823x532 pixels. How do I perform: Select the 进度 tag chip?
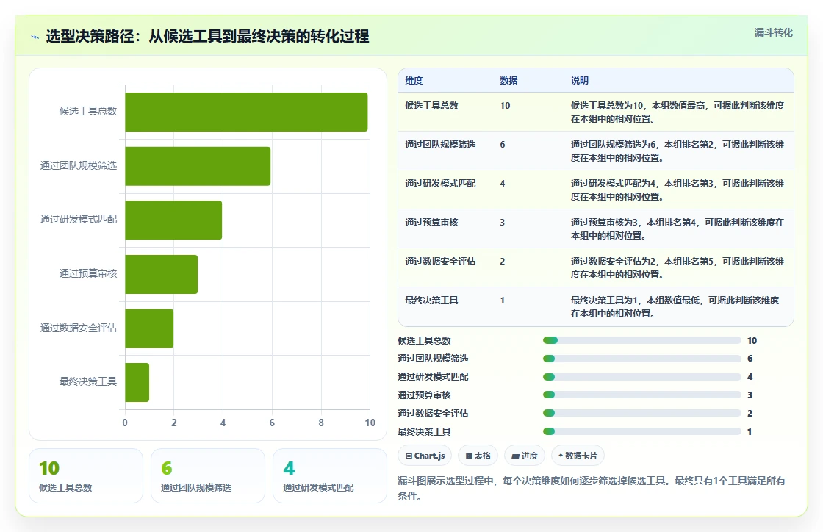pos(525,456)
